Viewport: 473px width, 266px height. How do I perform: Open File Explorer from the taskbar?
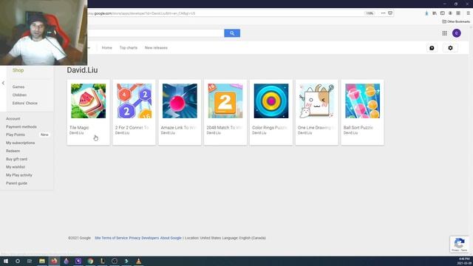42,261
